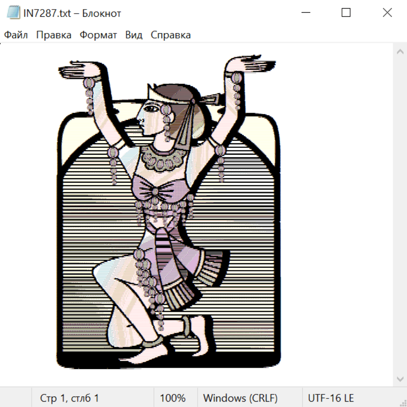Open the Формат menu
The image size is (407, 407).
tap(98, 35)
